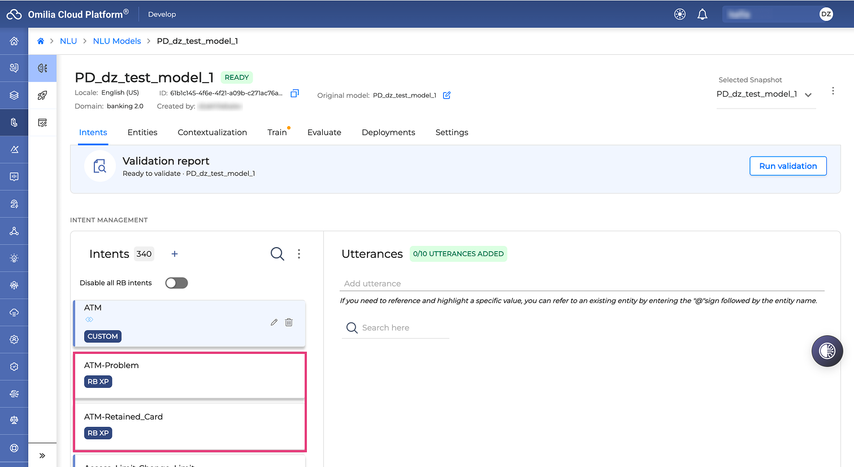This screenshot has width=854, height=467.
Task: Follow the NLU breadcrumb link
Action: tap(68, 41)
